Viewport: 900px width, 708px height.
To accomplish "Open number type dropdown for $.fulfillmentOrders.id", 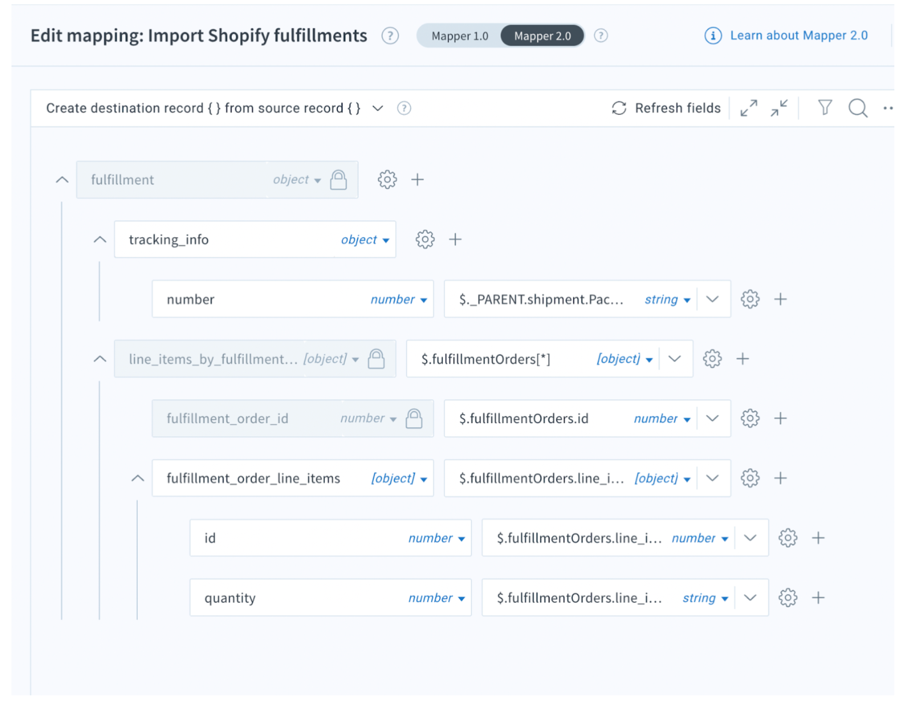I will point(662,418).
